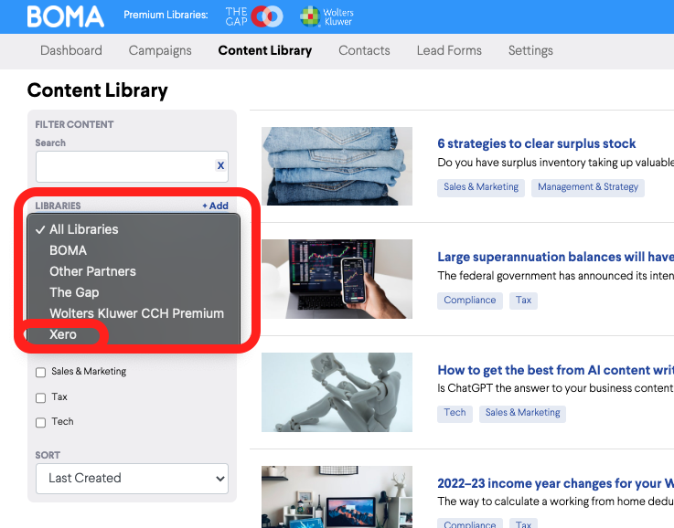This screenshot has width=674, height=528.
Task: Select The Gap library option
Action: coord(134,292)
